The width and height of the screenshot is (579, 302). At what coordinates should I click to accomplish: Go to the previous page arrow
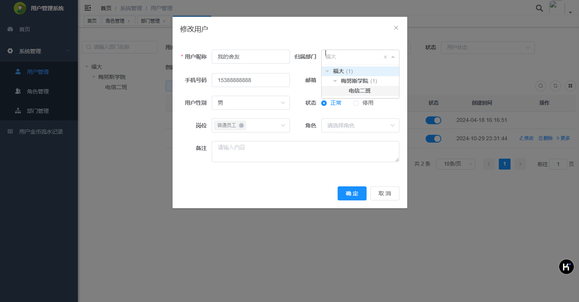pos(489,164)
